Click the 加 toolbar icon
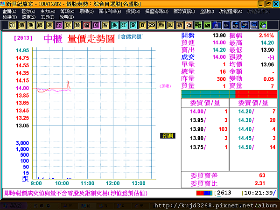 click(x=12, y=25)
